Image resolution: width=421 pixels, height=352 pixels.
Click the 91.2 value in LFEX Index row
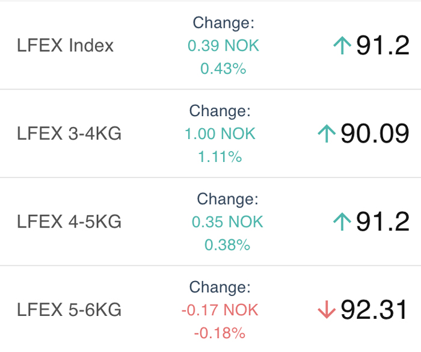pyautogui.click(x=383, y=45)
